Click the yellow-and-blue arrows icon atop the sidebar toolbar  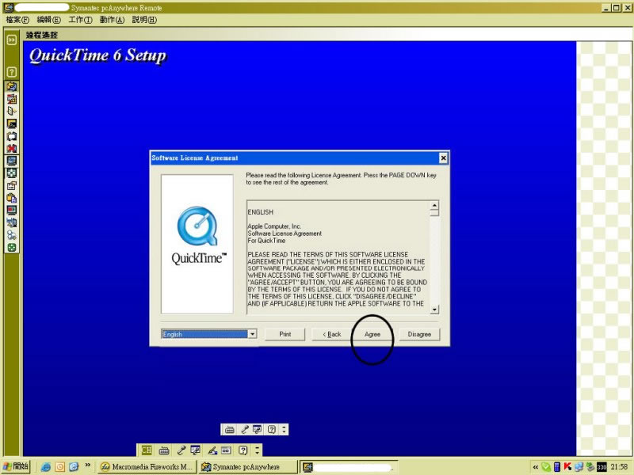coord(12,86)
